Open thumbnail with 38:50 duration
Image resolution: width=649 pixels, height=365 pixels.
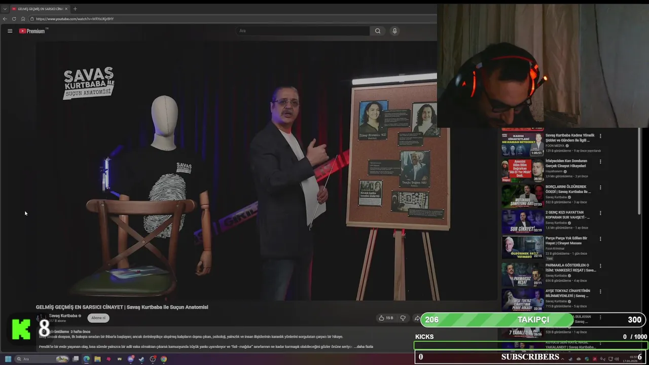click(522, 170)
